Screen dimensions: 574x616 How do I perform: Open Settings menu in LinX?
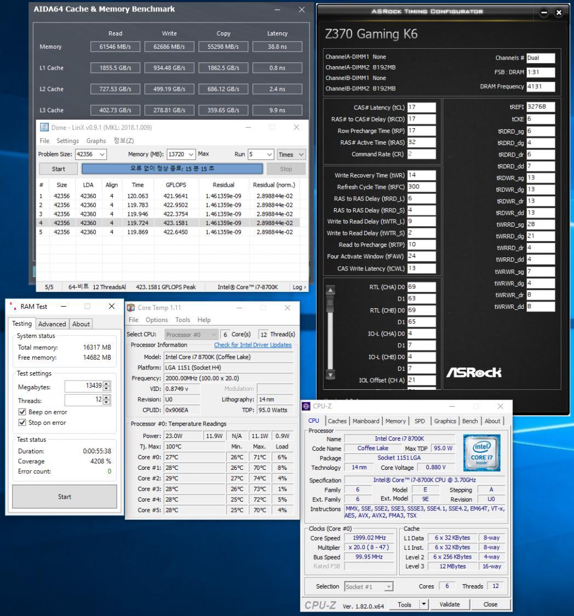[67, 141]
